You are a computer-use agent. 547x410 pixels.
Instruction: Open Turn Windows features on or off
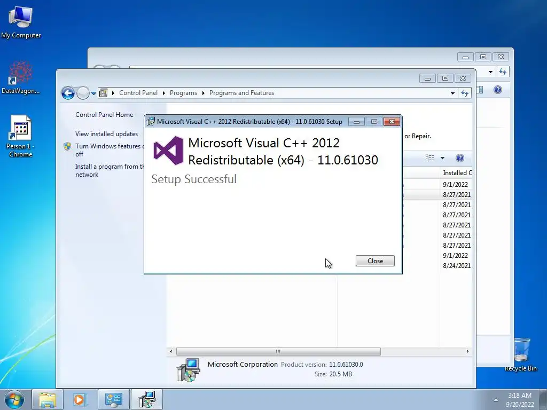pyautogui.click(x=110, y=150)
